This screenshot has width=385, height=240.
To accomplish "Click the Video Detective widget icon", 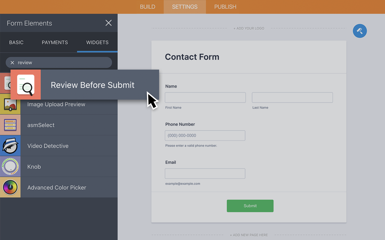I will pos(10,145).
